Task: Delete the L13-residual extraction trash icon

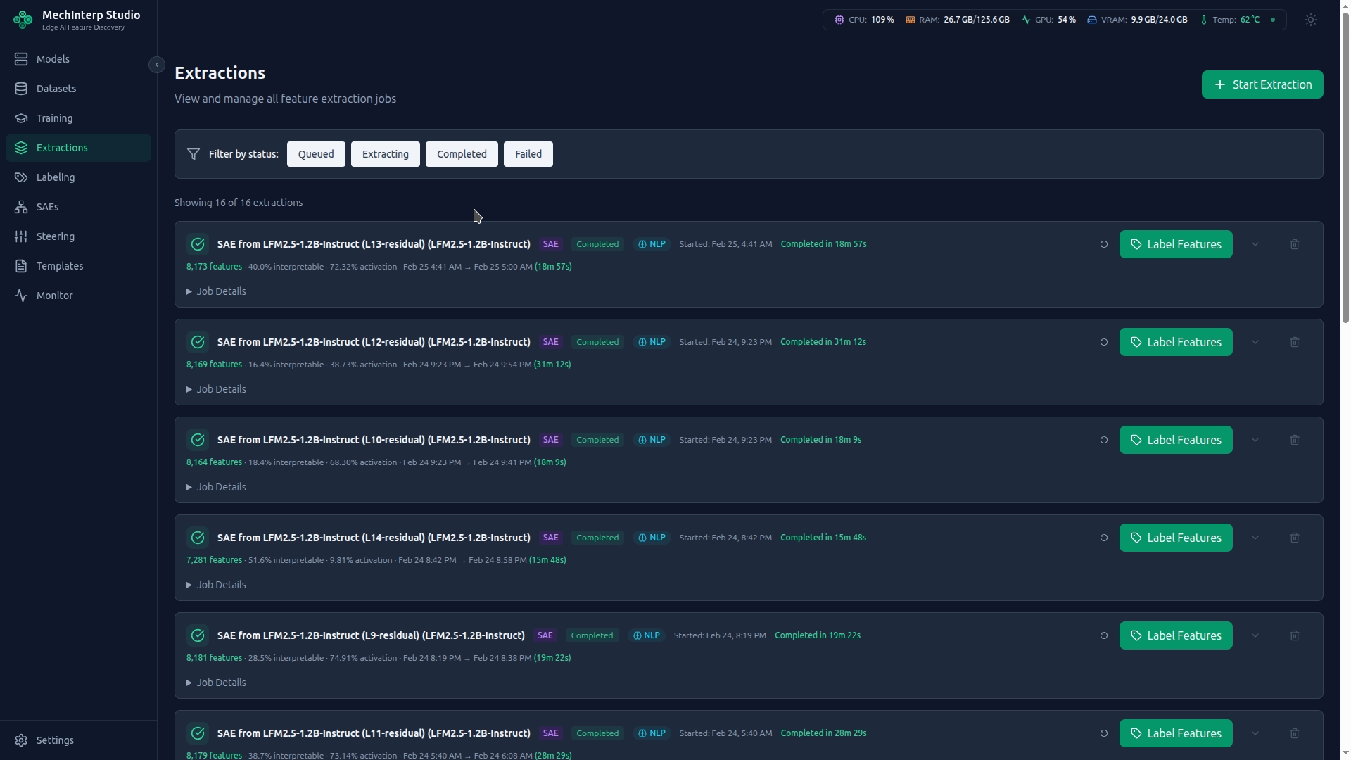Action: click(x=1295, y=244)
